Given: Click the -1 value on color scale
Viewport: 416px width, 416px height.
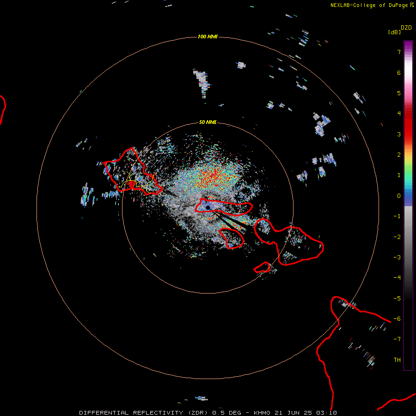Looking at the screenshot, I should pyautogui.click(x=397, y=216).
